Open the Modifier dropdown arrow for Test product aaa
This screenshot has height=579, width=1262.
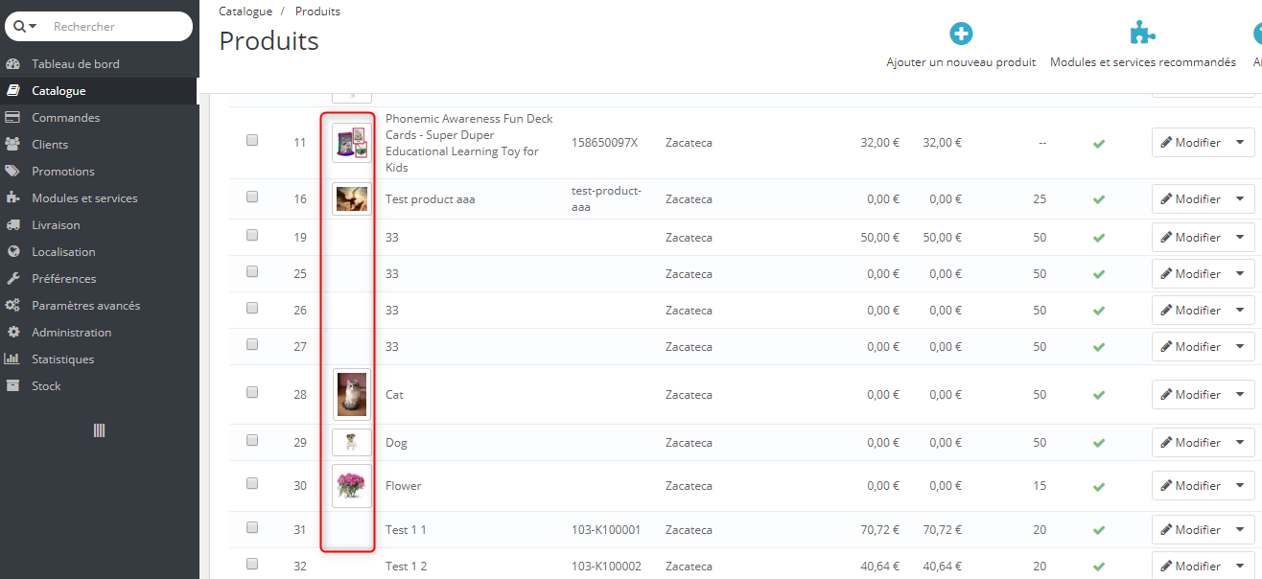click(1241, 199)
